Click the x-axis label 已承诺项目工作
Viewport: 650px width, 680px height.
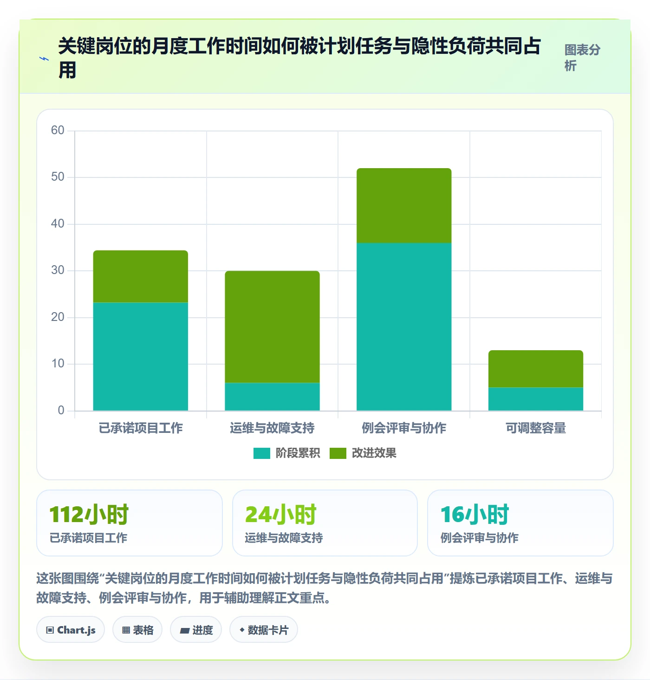pyautogui.click(x=141, y=428)
